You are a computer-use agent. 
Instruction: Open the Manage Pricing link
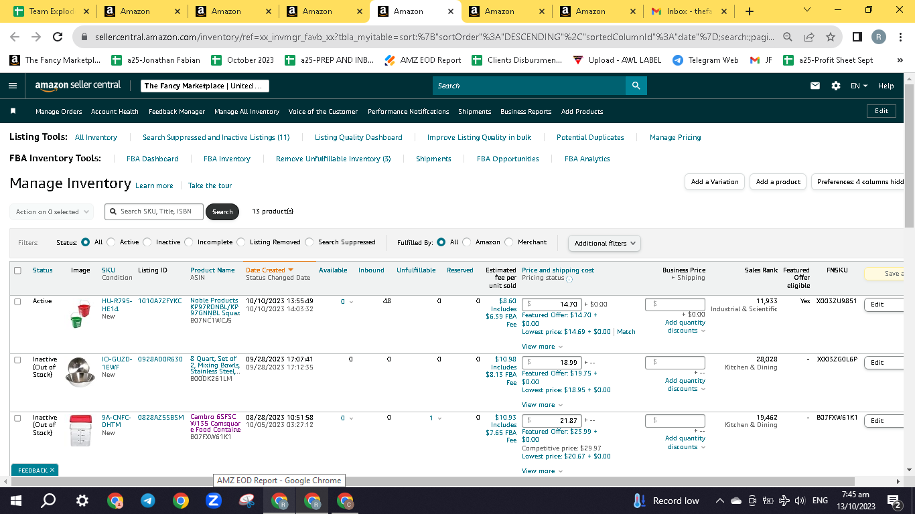point(675,138)
